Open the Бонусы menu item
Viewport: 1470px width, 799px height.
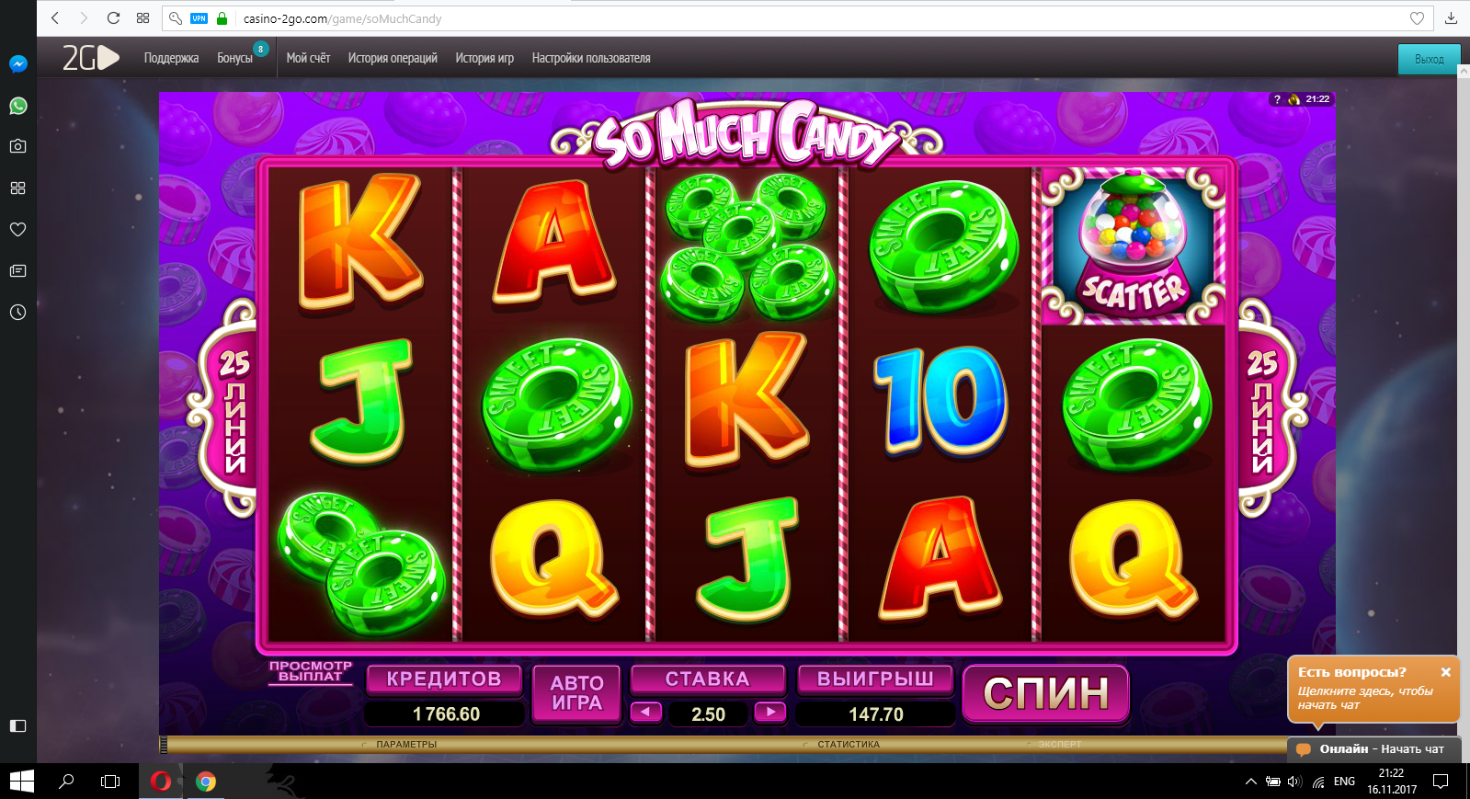(234, 58)
